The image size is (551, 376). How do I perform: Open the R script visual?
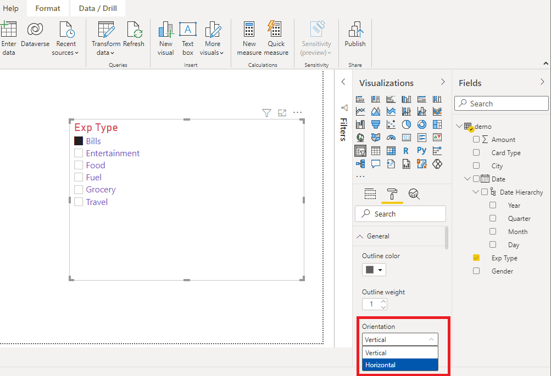point(405,150)
